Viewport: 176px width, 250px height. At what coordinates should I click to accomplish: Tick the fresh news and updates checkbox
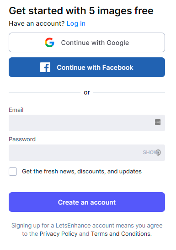click(13, 172)
